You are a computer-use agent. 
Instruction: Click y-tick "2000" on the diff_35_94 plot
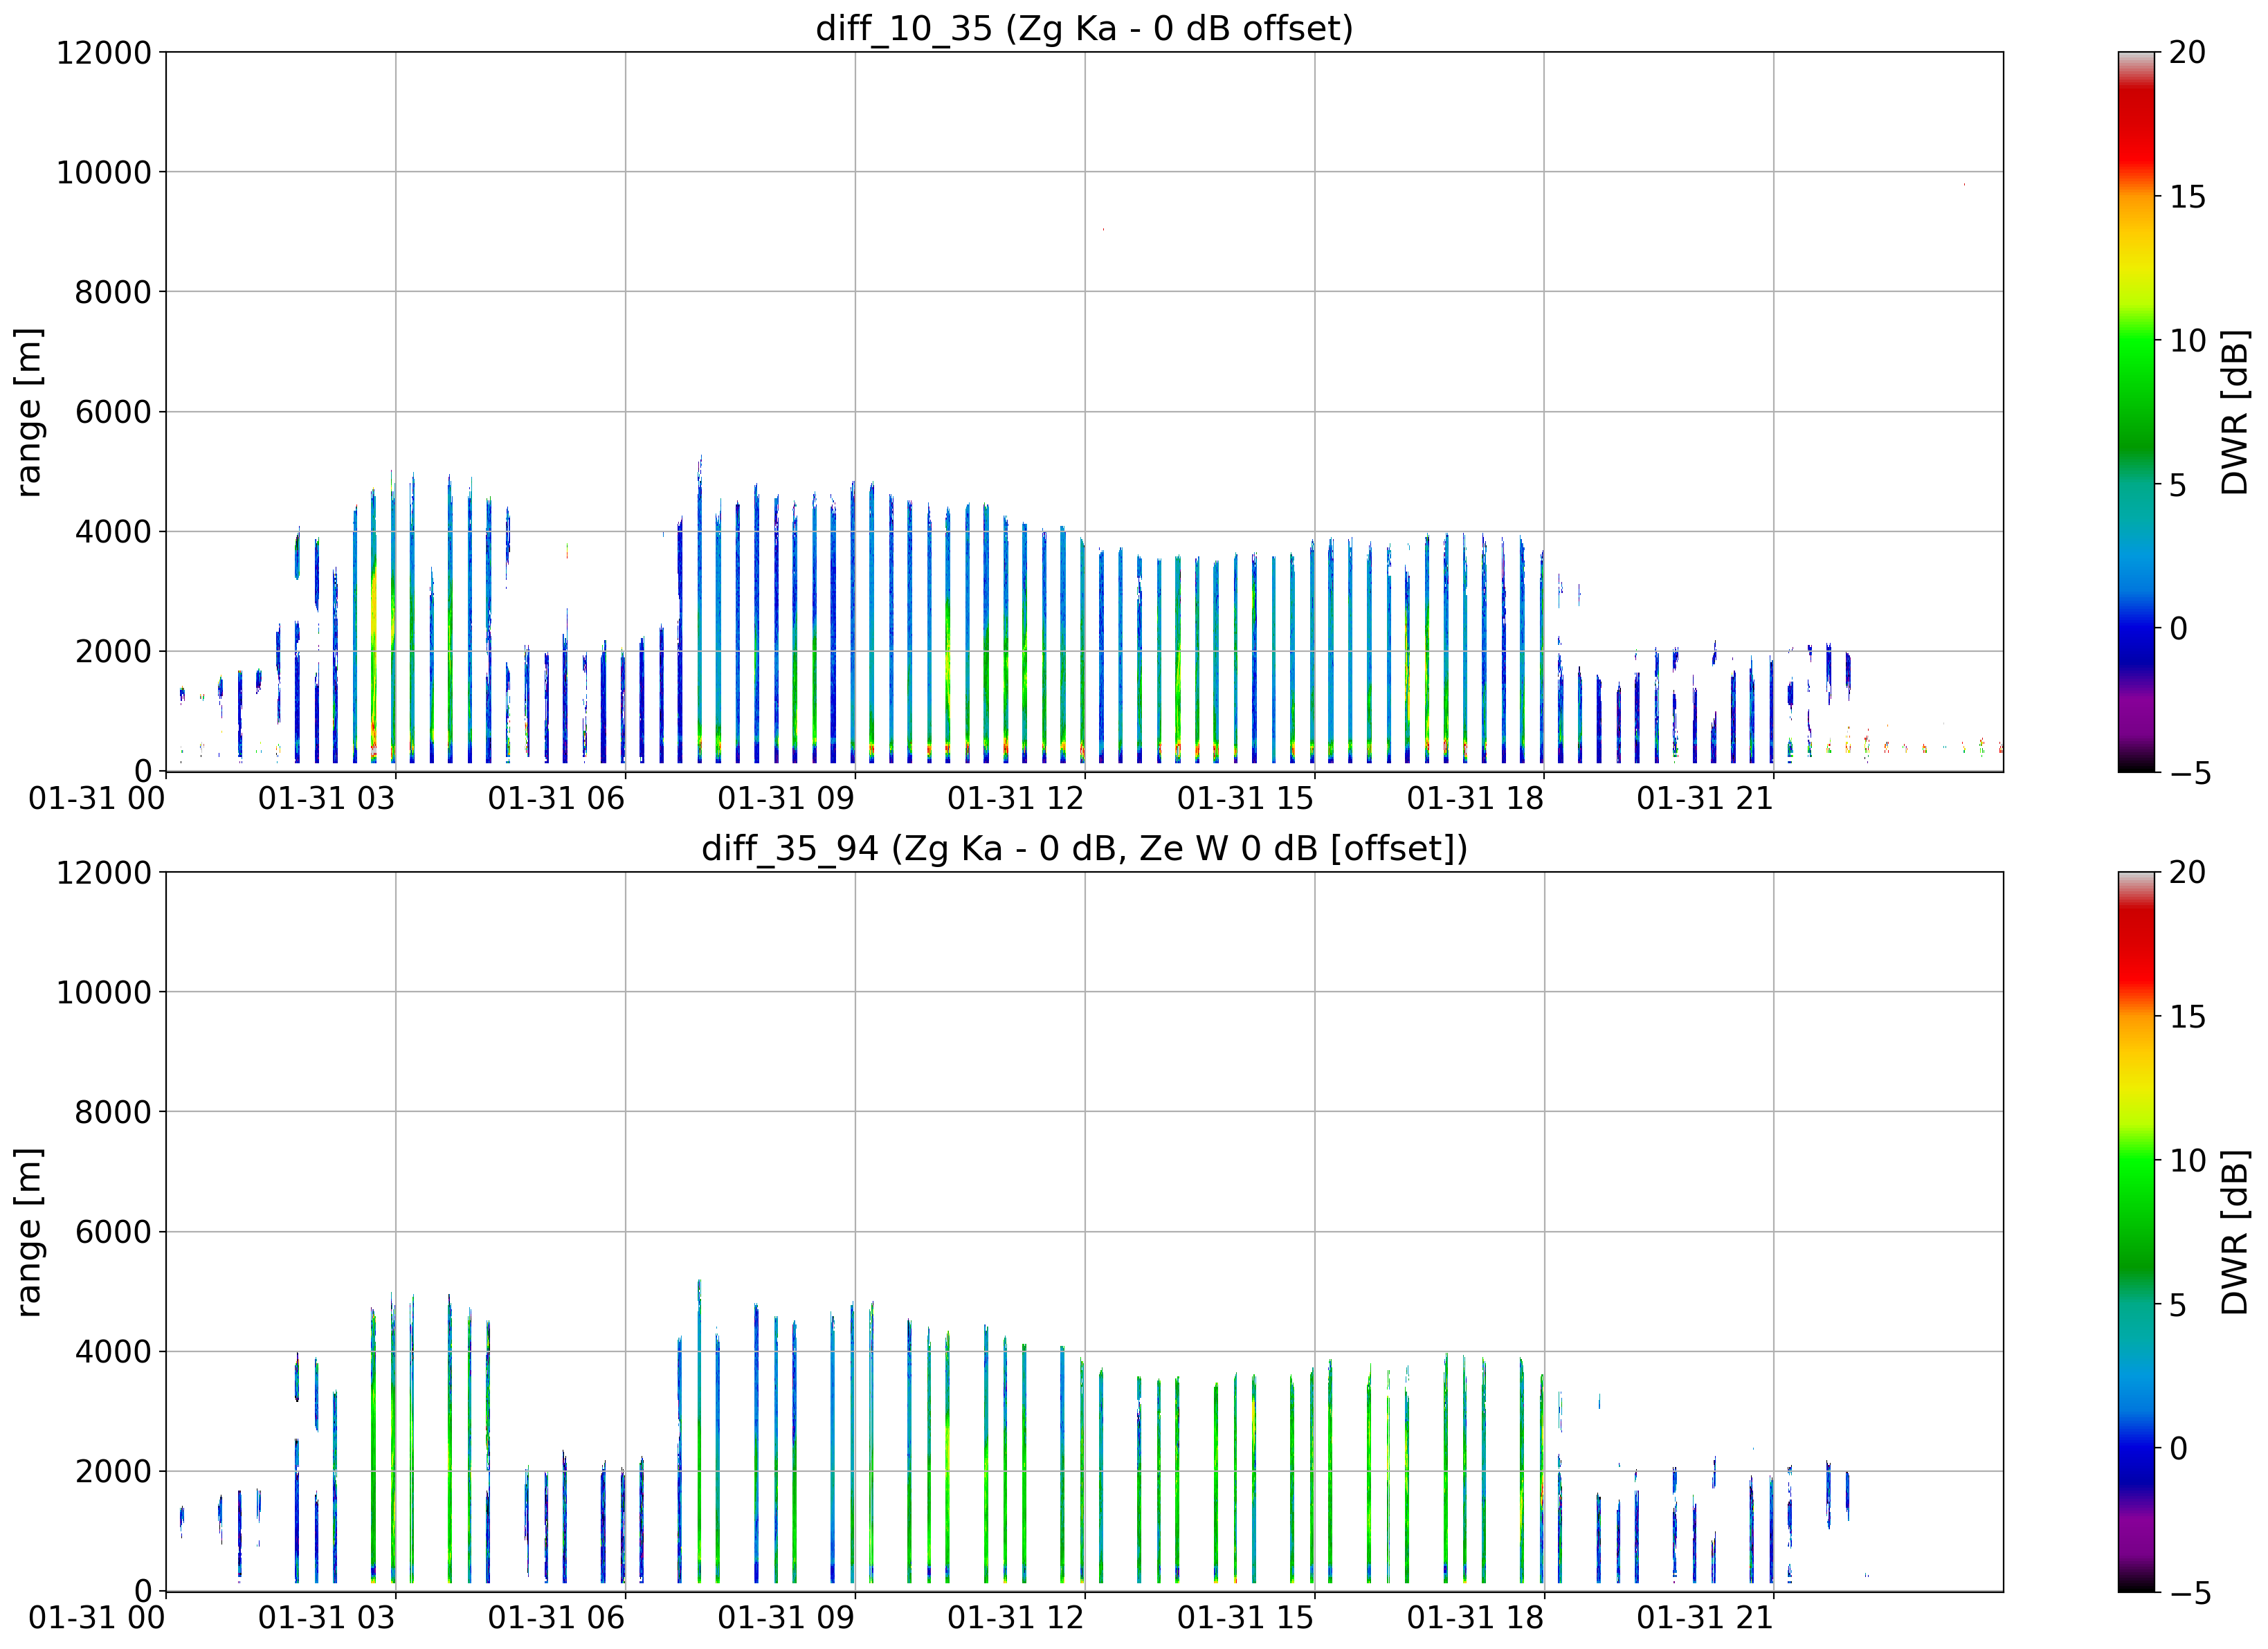tap(113, 1472)
